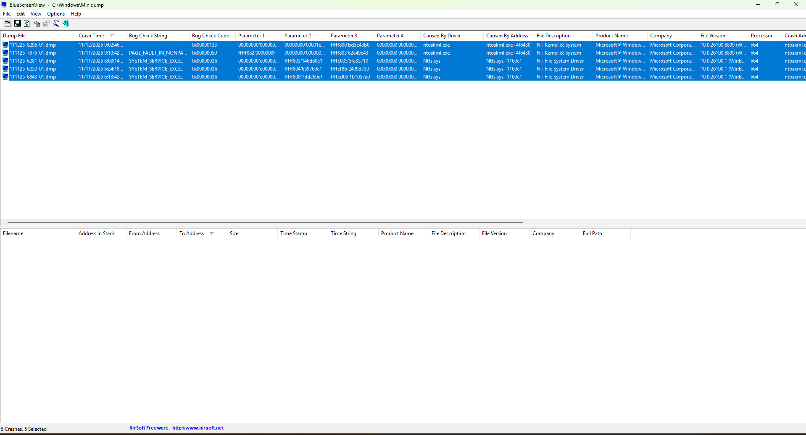Click the icon beside 111225-8296-01.dmp
The width and height of the screenshot is (806, 435).
(5, 45)
